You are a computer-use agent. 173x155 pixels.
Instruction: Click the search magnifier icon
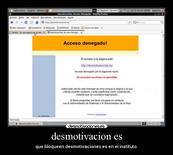point(162,22)
